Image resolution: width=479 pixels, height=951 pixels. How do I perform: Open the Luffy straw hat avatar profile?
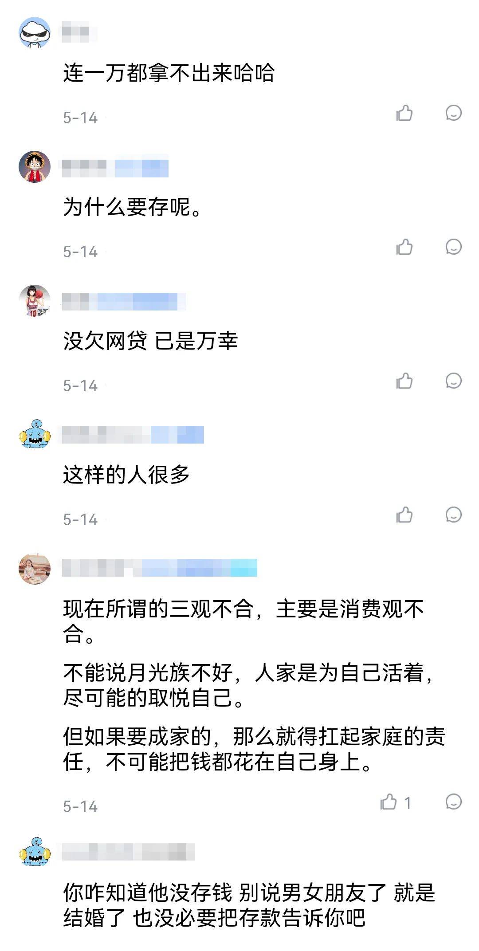tap(35, 167)
